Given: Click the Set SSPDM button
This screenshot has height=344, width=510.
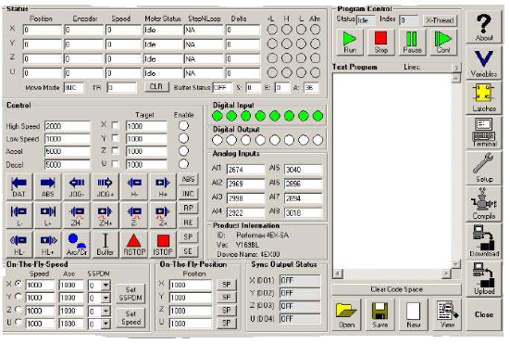Looking at the screenshot, I should (131, 293).
